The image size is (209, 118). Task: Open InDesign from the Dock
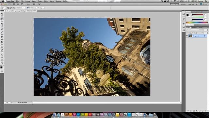(x=74, y=115)
